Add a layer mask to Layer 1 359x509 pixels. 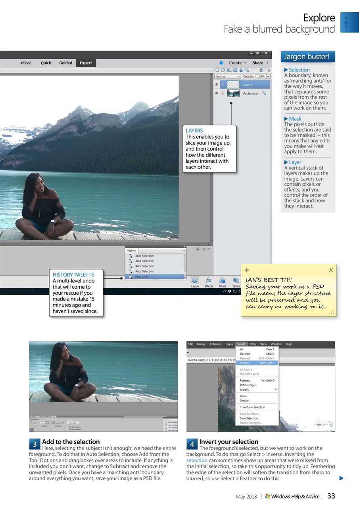[x=235, y=70]
